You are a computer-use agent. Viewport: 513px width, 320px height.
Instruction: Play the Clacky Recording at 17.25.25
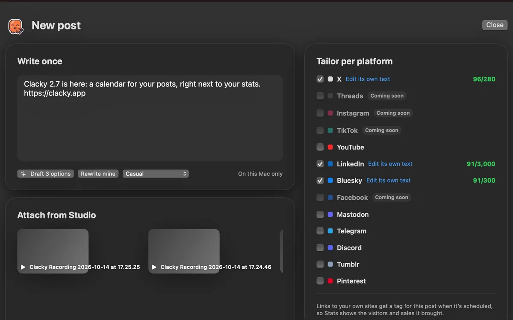(23, 267)
